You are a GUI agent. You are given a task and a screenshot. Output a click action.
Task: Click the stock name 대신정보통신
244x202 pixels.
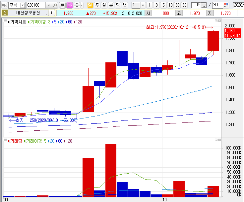click(x=28, y=13)
